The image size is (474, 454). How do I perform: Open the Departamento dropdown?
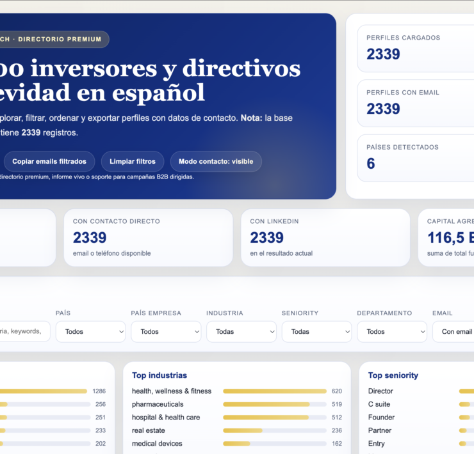[392, 331]
